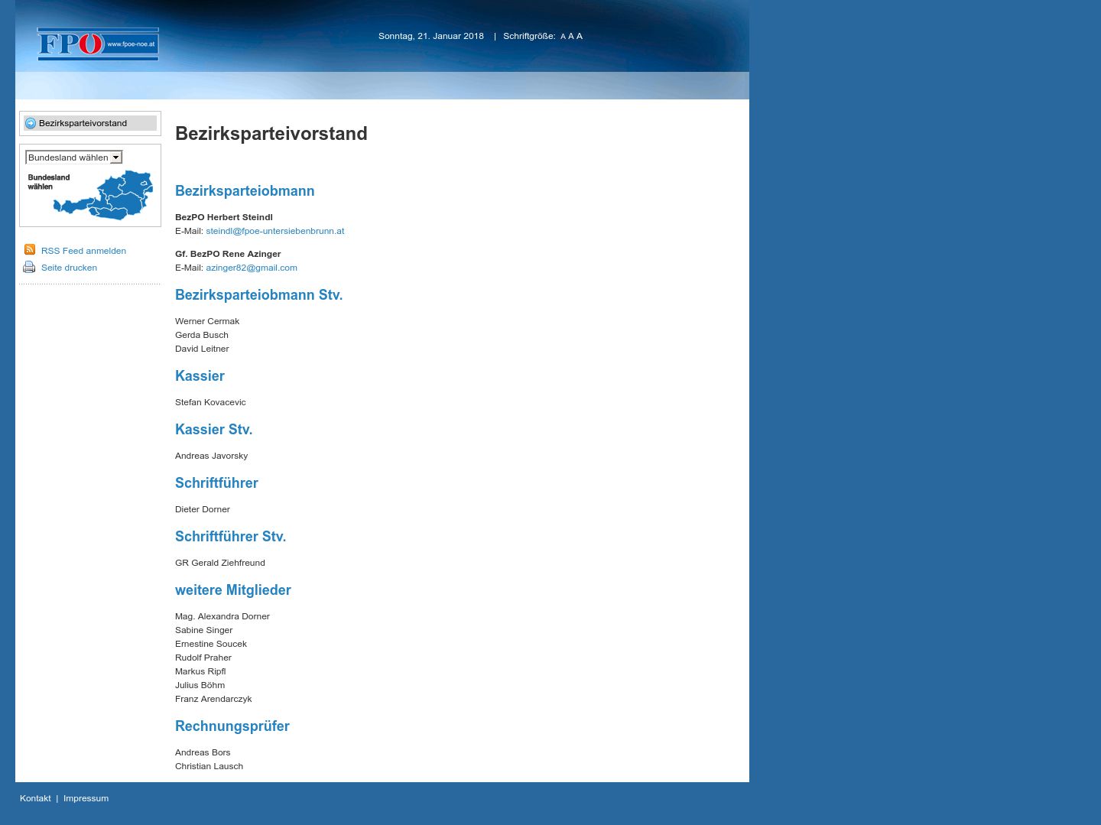Click the name Stefan Kovacevic
The width and height of the screenshot is (1101, 825).
(x=210, y=402)
